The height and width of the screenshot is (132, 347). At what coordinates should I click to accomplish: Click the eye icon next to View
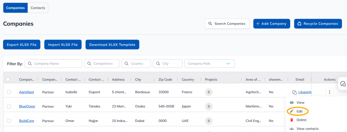[292, 103]
